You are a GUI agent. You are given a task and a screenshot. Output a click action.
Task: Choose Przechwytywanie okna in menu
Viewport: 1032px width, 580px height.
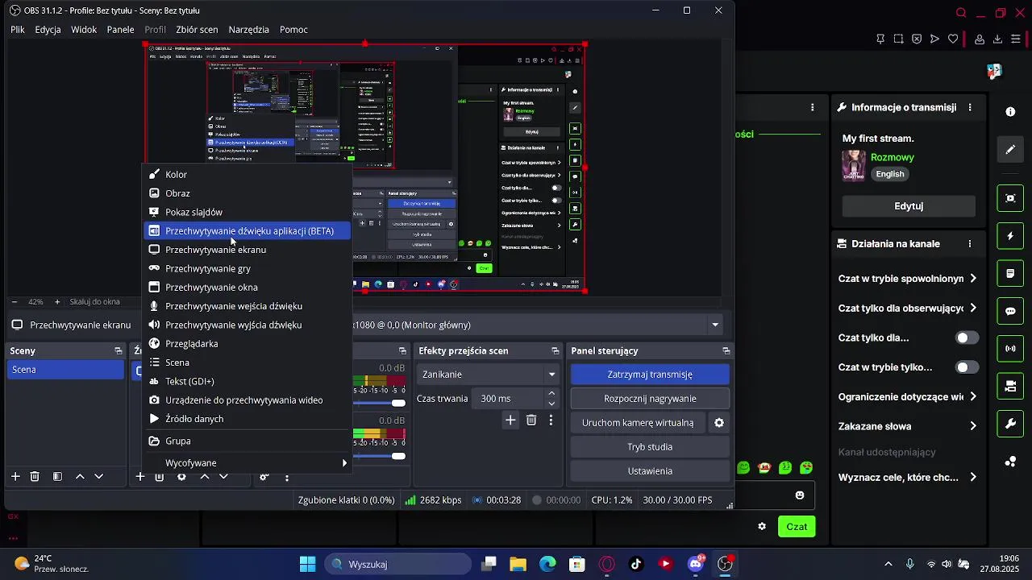click(x=247, y=288)
